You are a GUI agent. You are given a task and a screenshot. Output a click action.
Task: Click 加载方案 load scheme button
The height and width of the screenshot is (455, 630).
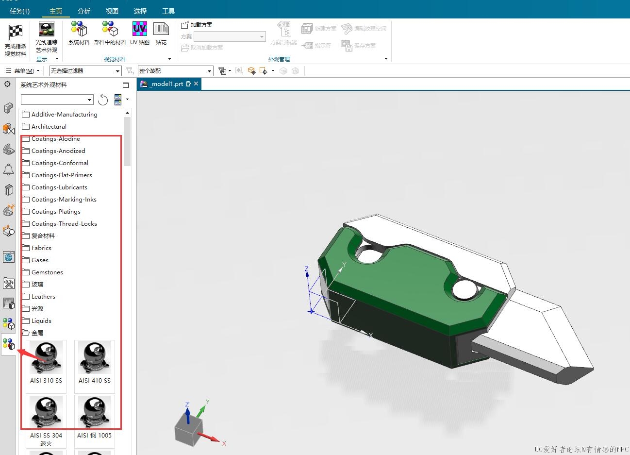[197, 25]
